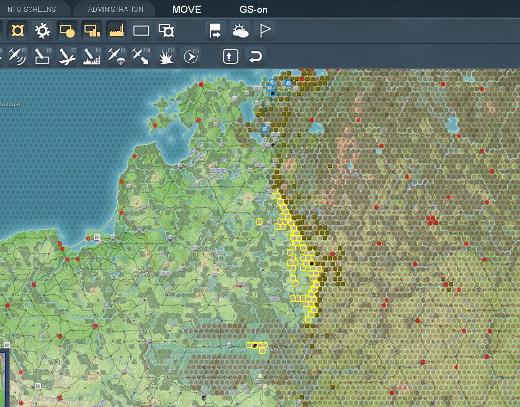Toggle the GS-on ground support setting
This screenshot has width=520, height=407.
tap(253, 10)
